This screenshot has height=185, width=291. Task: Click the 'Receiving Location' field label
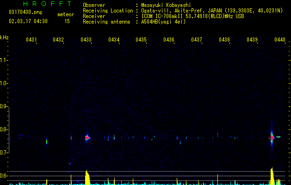click(108, 11)
